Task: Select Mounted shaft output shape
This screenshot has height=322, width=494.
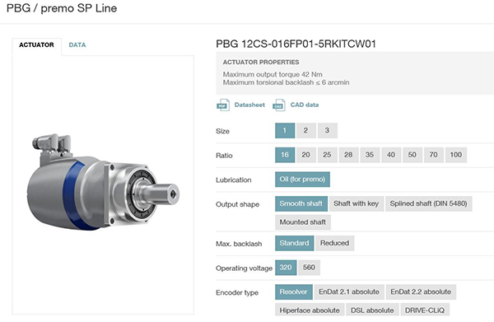Action: [x=303, y=222]
